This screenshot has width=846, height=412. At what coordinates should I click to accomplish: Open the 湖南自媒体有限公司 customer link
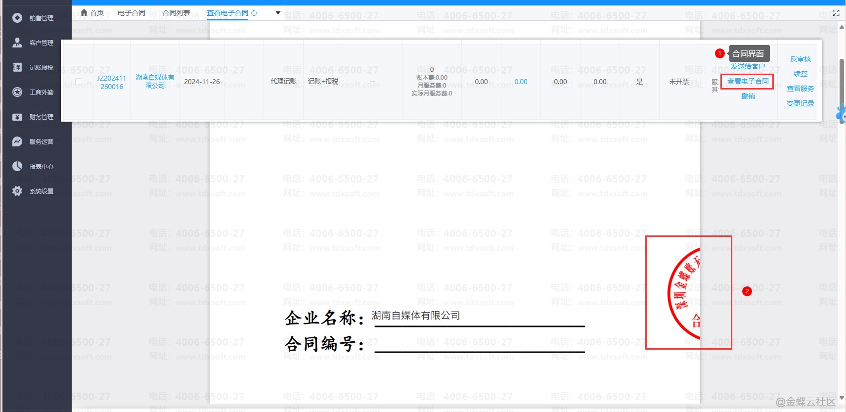155,82
